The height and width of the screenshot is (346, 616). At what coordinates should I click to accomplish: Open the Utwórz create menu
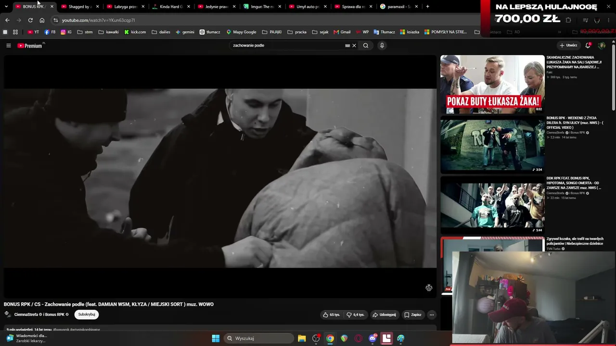[x=568, y=46]
